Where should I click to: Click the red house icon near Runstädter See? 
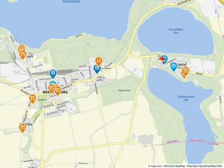click(161, 60)
